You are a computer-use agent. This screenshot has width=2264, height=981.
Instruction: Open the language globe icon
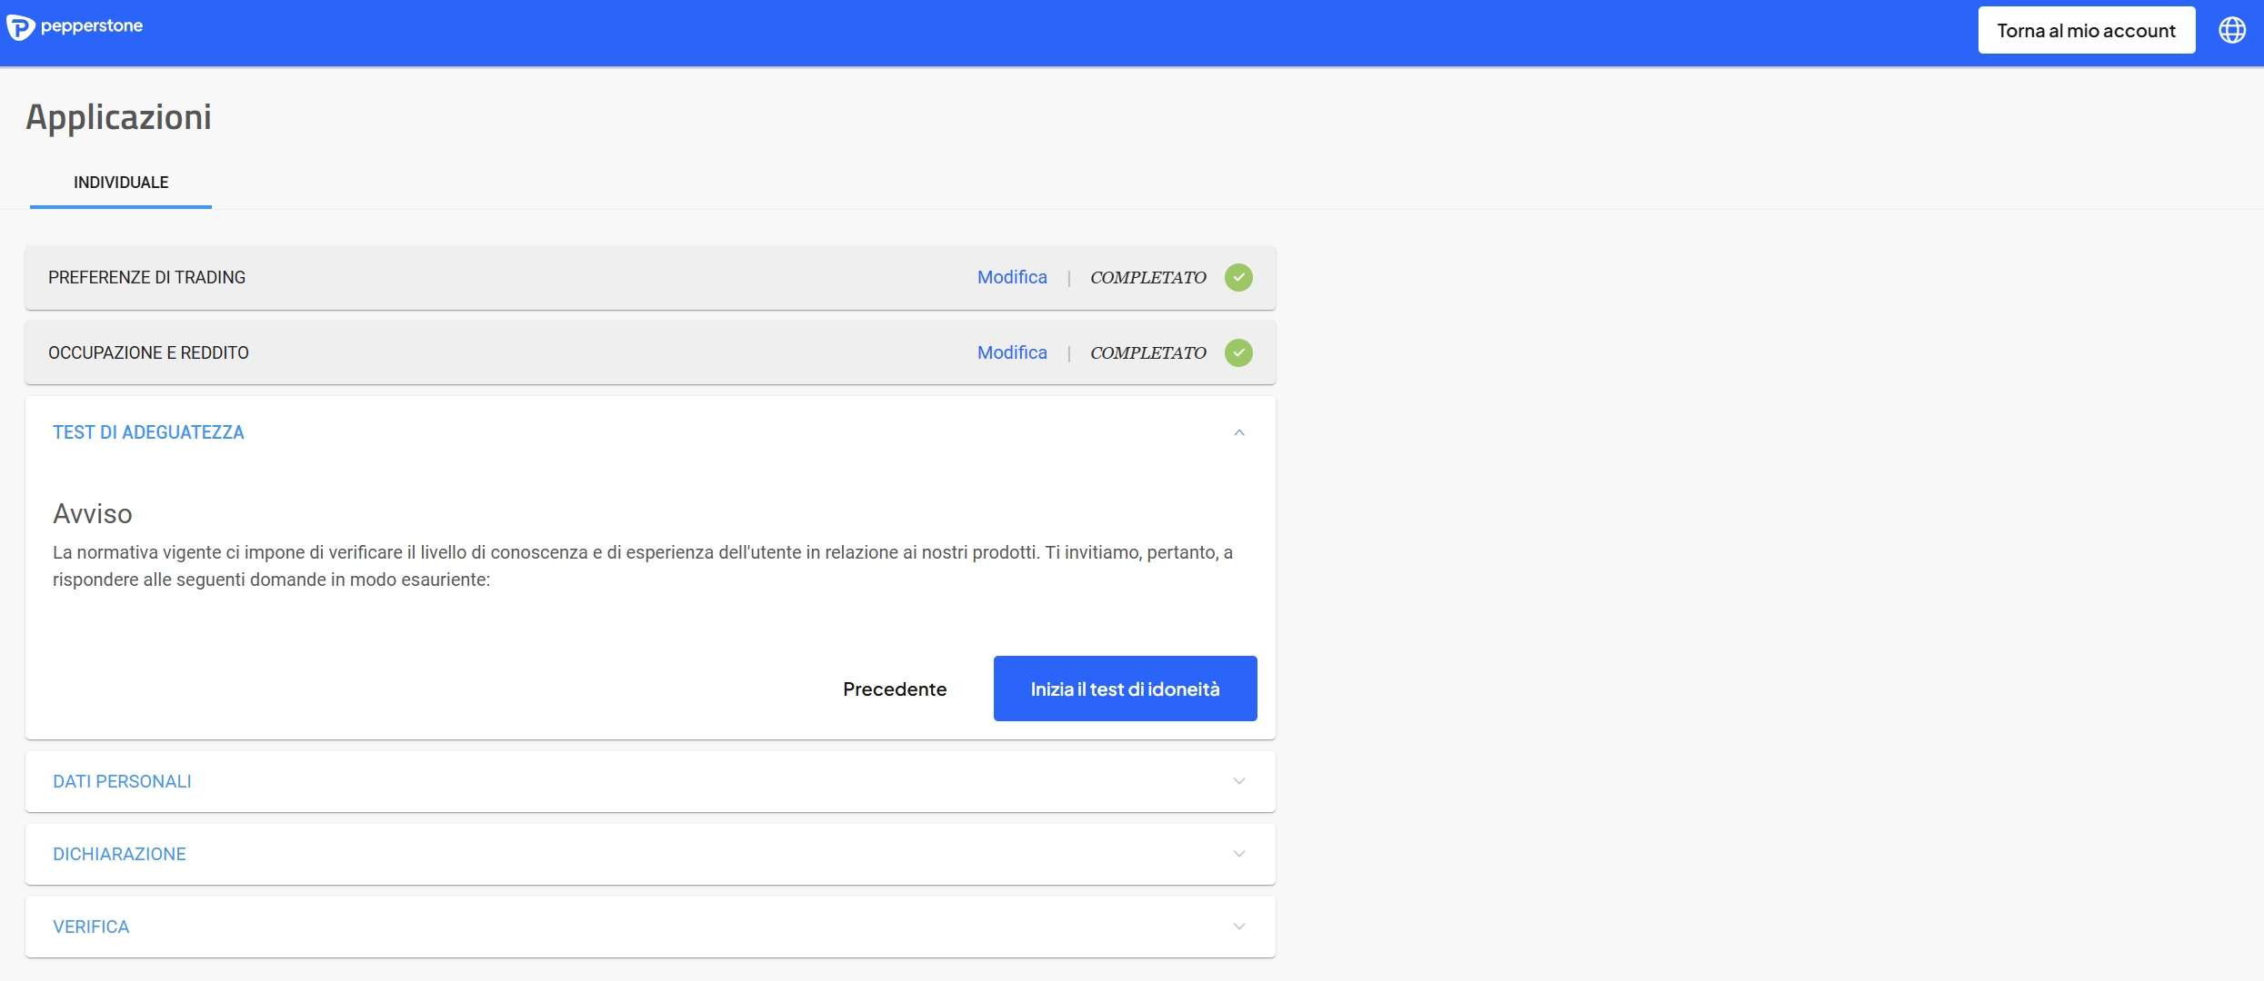tap(2232, 30)
